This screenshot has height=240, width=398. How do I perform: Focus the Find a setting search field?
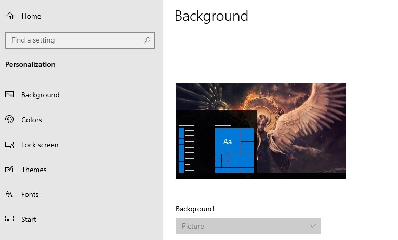(x=75, y=40)
